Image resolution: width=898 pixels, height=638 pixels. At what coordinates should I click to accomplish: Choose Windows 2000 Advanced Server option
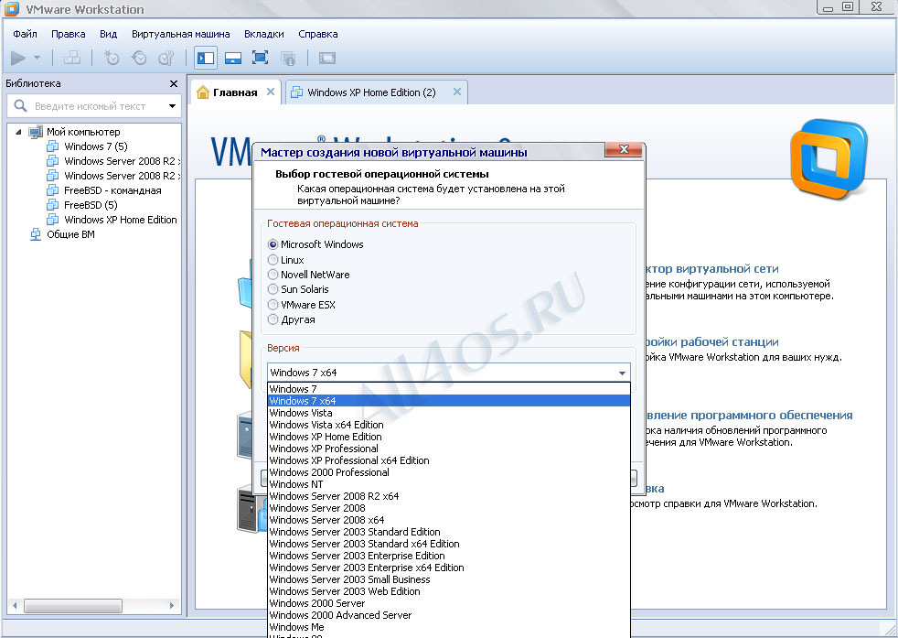coord(449,615)
